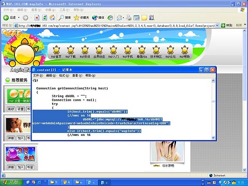Open IE 工具 (Tools) menu
Viewport: 248px width, 186px height.
64,10
